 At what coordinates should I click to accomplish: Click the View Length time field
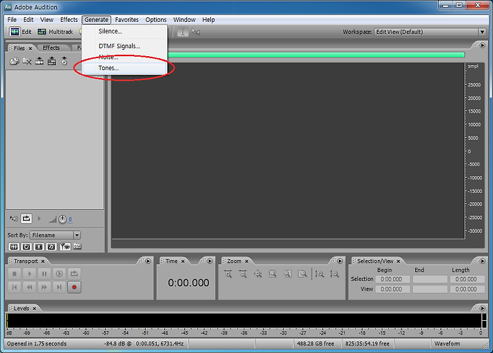coord(468,289)
